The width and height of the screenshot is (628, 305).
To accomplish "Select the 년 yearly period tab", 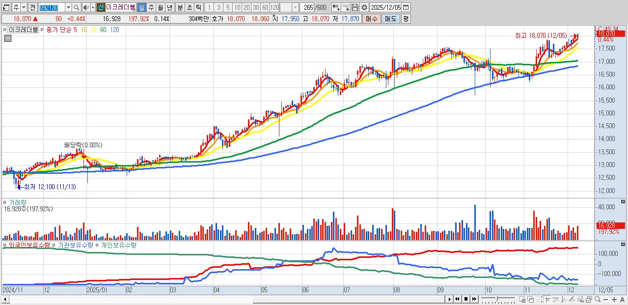I will [169, 7].
